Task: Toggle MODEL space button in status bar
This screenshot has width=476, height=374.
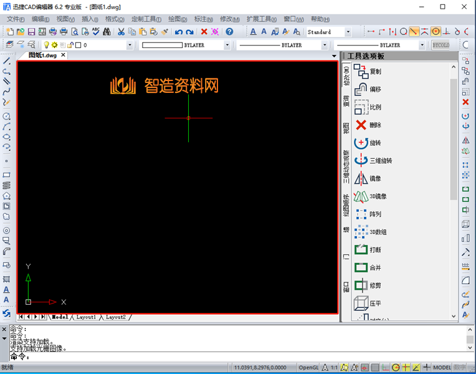Action: point(442,368)
